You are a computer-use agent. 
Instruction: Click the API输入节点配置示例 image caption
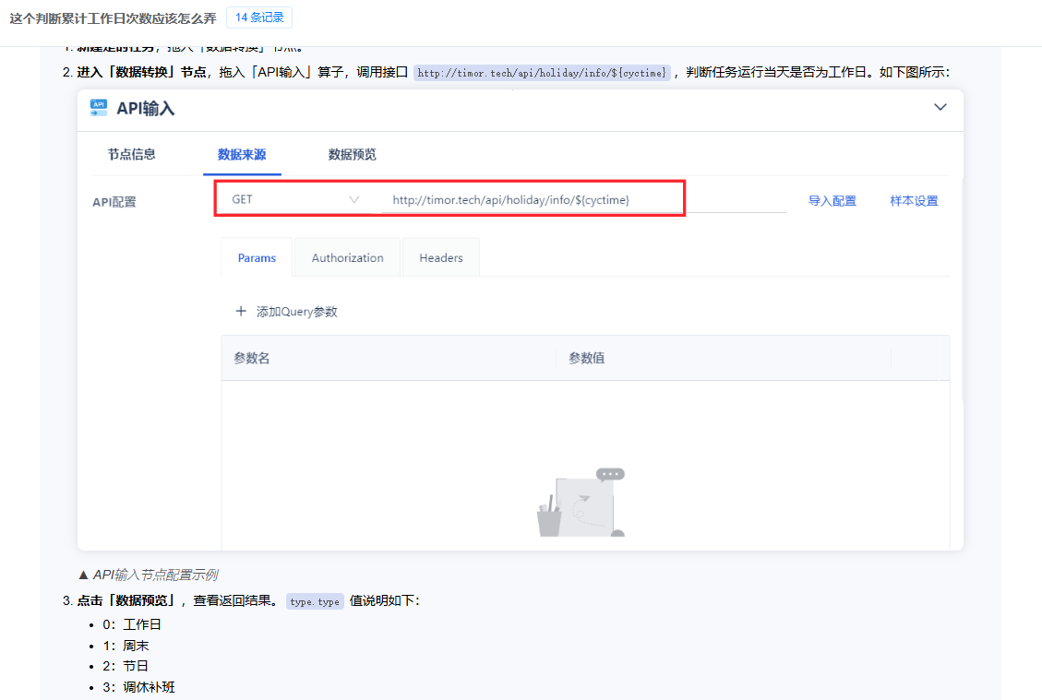tap(154, 575)
